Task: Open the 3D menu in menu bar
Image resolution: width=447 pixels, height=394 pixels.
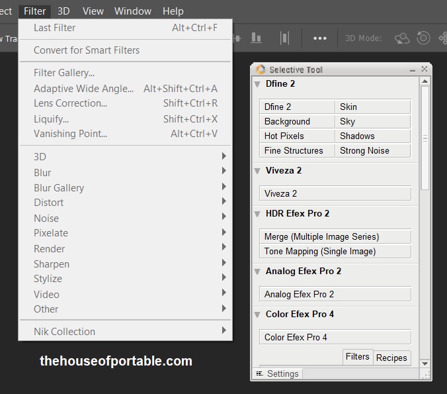Action: pyautogui.click(x=63, y=11)
